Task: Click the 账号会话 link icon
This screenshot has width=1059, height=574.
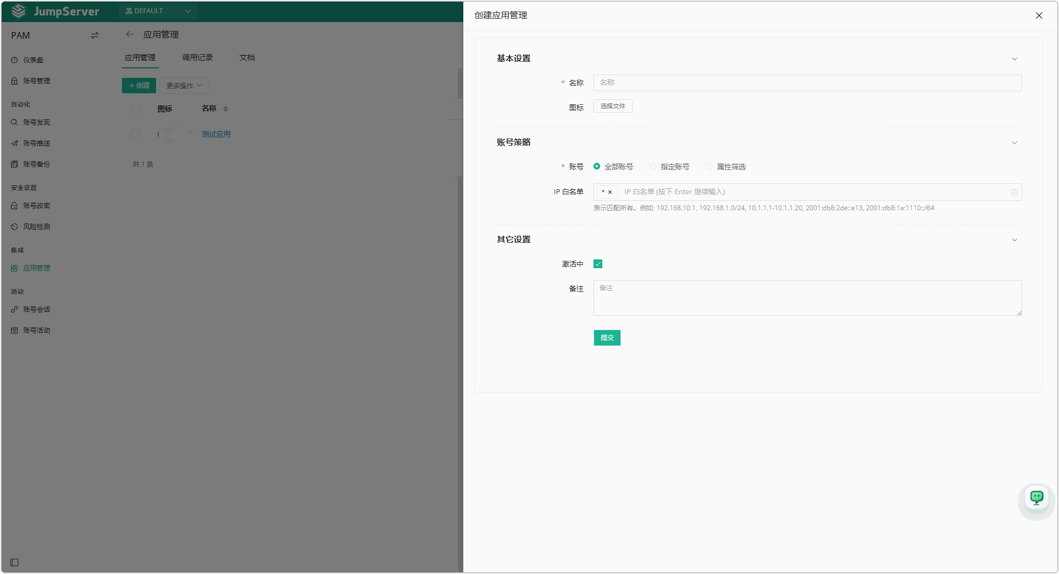Action: 14,310
